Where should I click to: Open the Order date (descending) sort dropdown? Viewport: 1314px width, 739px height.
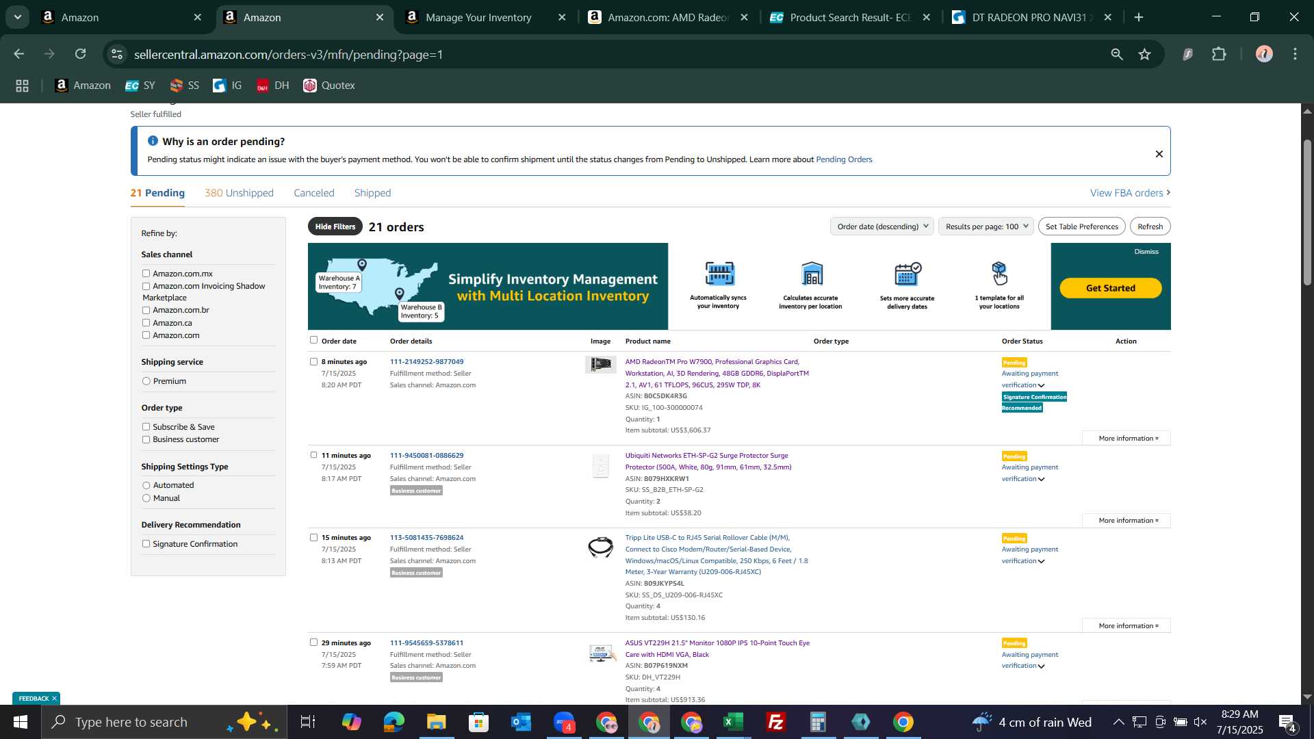pos(881,226)
